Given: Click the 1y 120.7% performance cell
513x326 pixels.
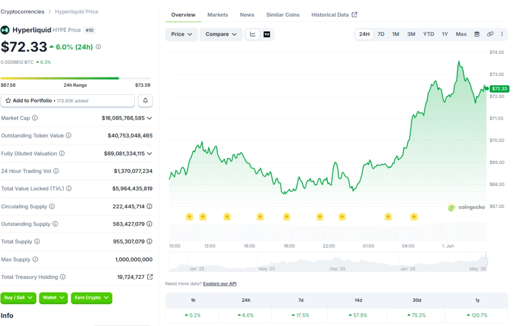Looking at the screenshot, I should 477,315.
